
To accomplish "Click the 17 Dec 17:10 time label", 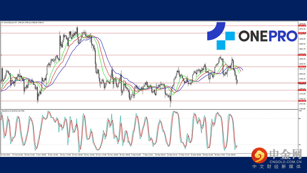I will coord(184,155).
